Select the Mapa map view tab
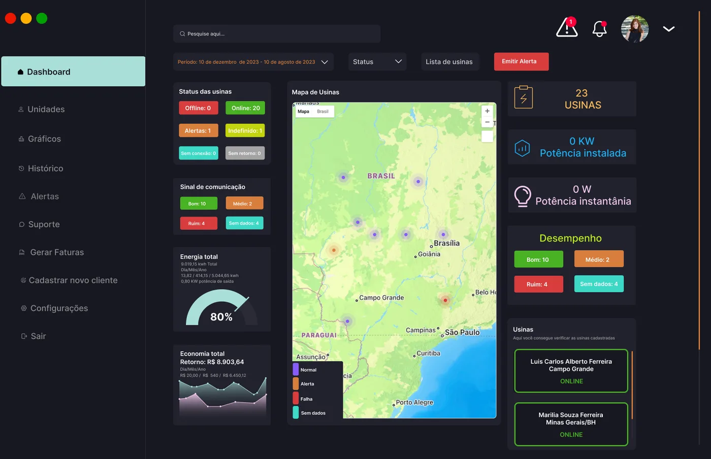711x459 pixels. (x=304, y=112)
